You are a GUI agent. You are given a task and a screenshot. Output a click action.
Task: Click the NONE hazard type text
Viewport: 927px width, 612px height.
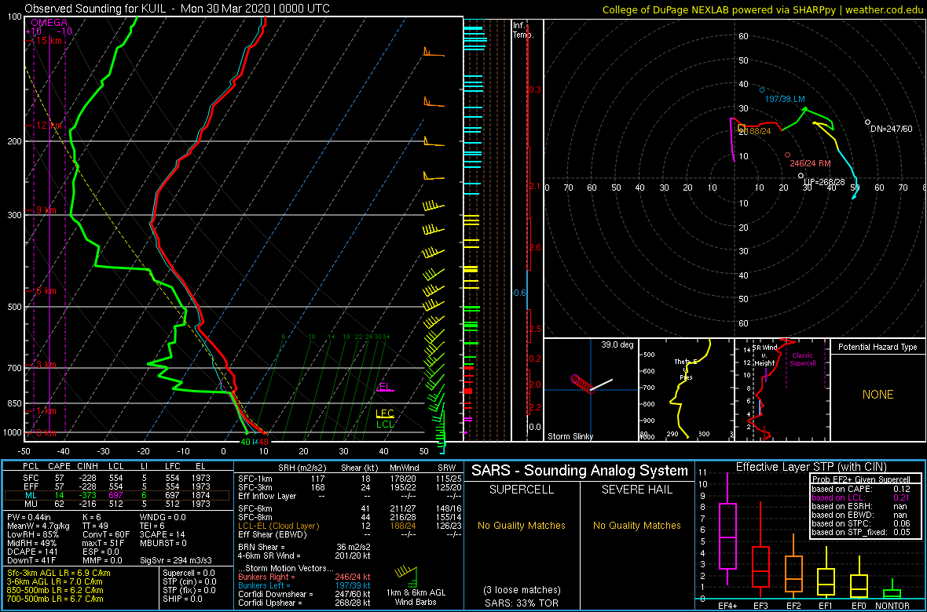[878, 395]
